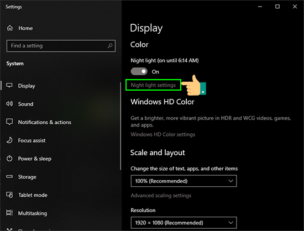Image resolution: width=304 pixels, height=231 pixels.
Task: Click the Find a setting search field
Action: (61, 46)
